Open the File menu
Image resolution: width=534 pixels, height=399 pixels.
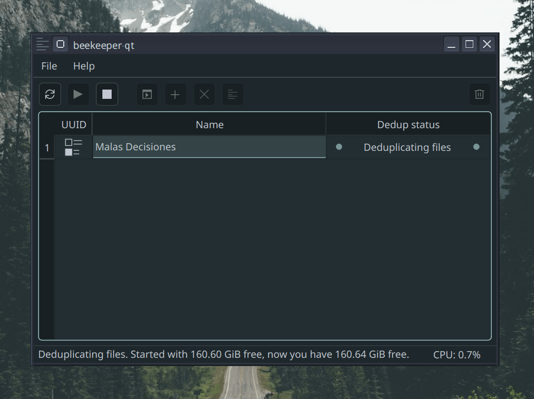pos(49,66)
